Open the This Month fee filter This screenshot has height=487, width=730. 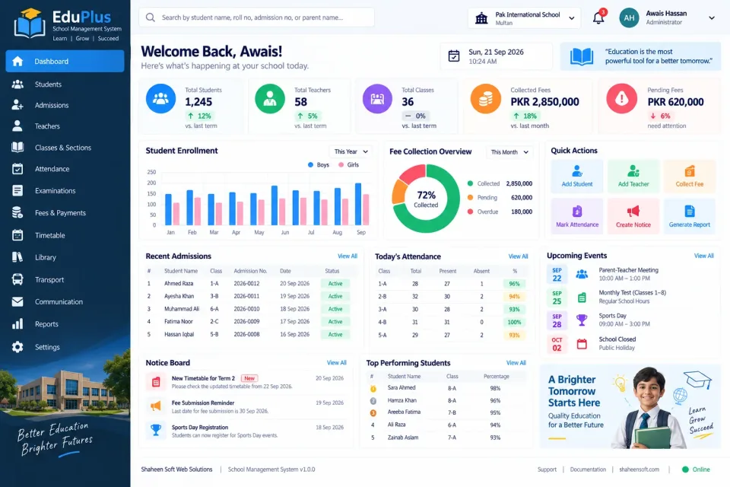point(509,152)
